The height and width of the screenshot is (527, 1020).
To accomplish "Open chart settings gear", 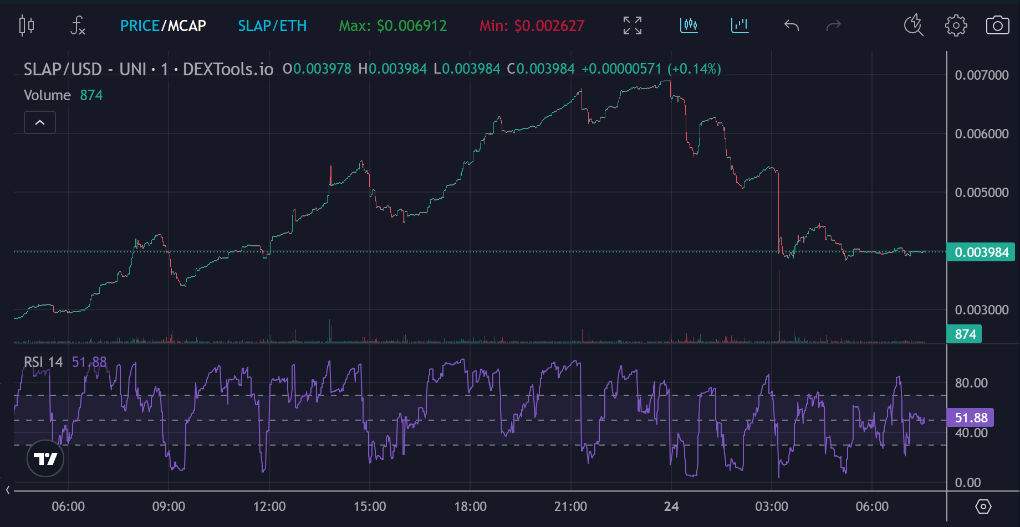I will (x=956, y=25).
